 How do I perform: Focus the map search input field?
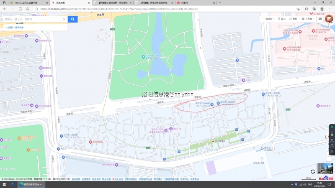coord(32,19)
